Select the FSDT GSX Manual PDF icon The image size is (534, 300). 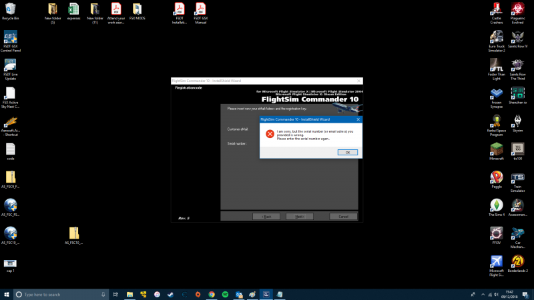pyautogui.click(x=200, y=13)
